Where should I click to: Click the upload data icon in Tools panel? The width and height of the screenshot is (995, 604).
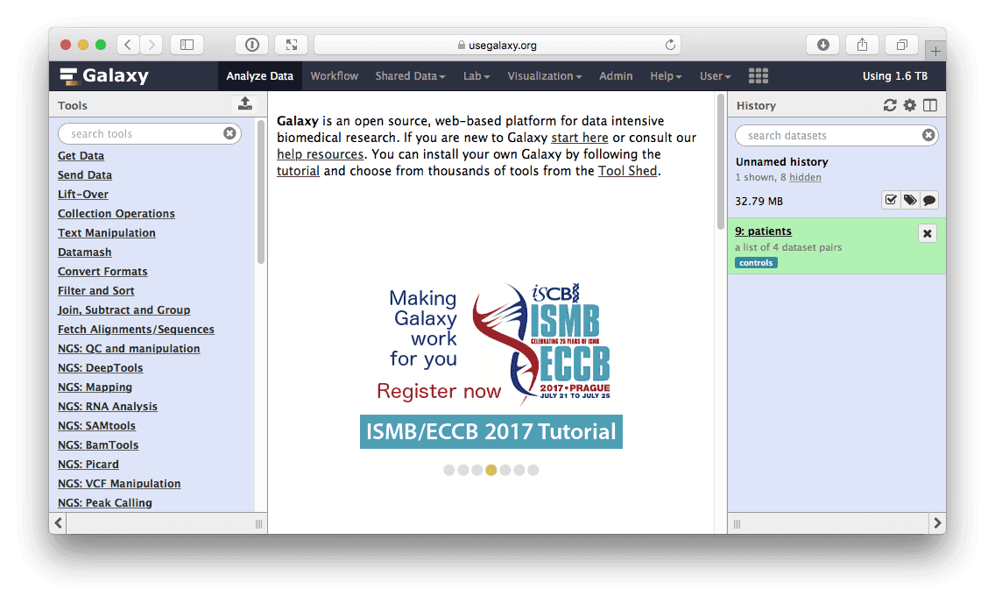[x=245, y=104]
